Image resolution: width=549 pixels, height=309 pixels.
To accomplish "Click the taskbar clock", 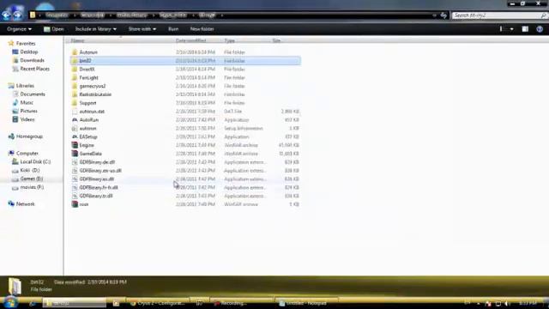I will point(528,303).
